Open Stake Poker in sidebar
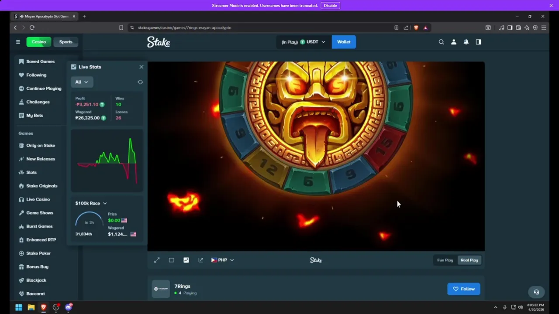 [38, 253]
